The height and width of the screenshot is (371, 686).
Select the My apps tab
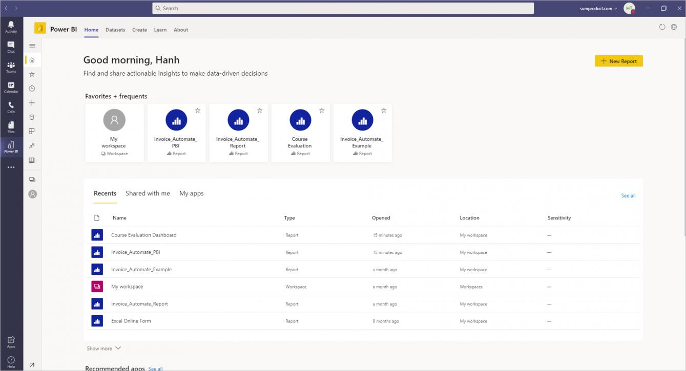192,193
